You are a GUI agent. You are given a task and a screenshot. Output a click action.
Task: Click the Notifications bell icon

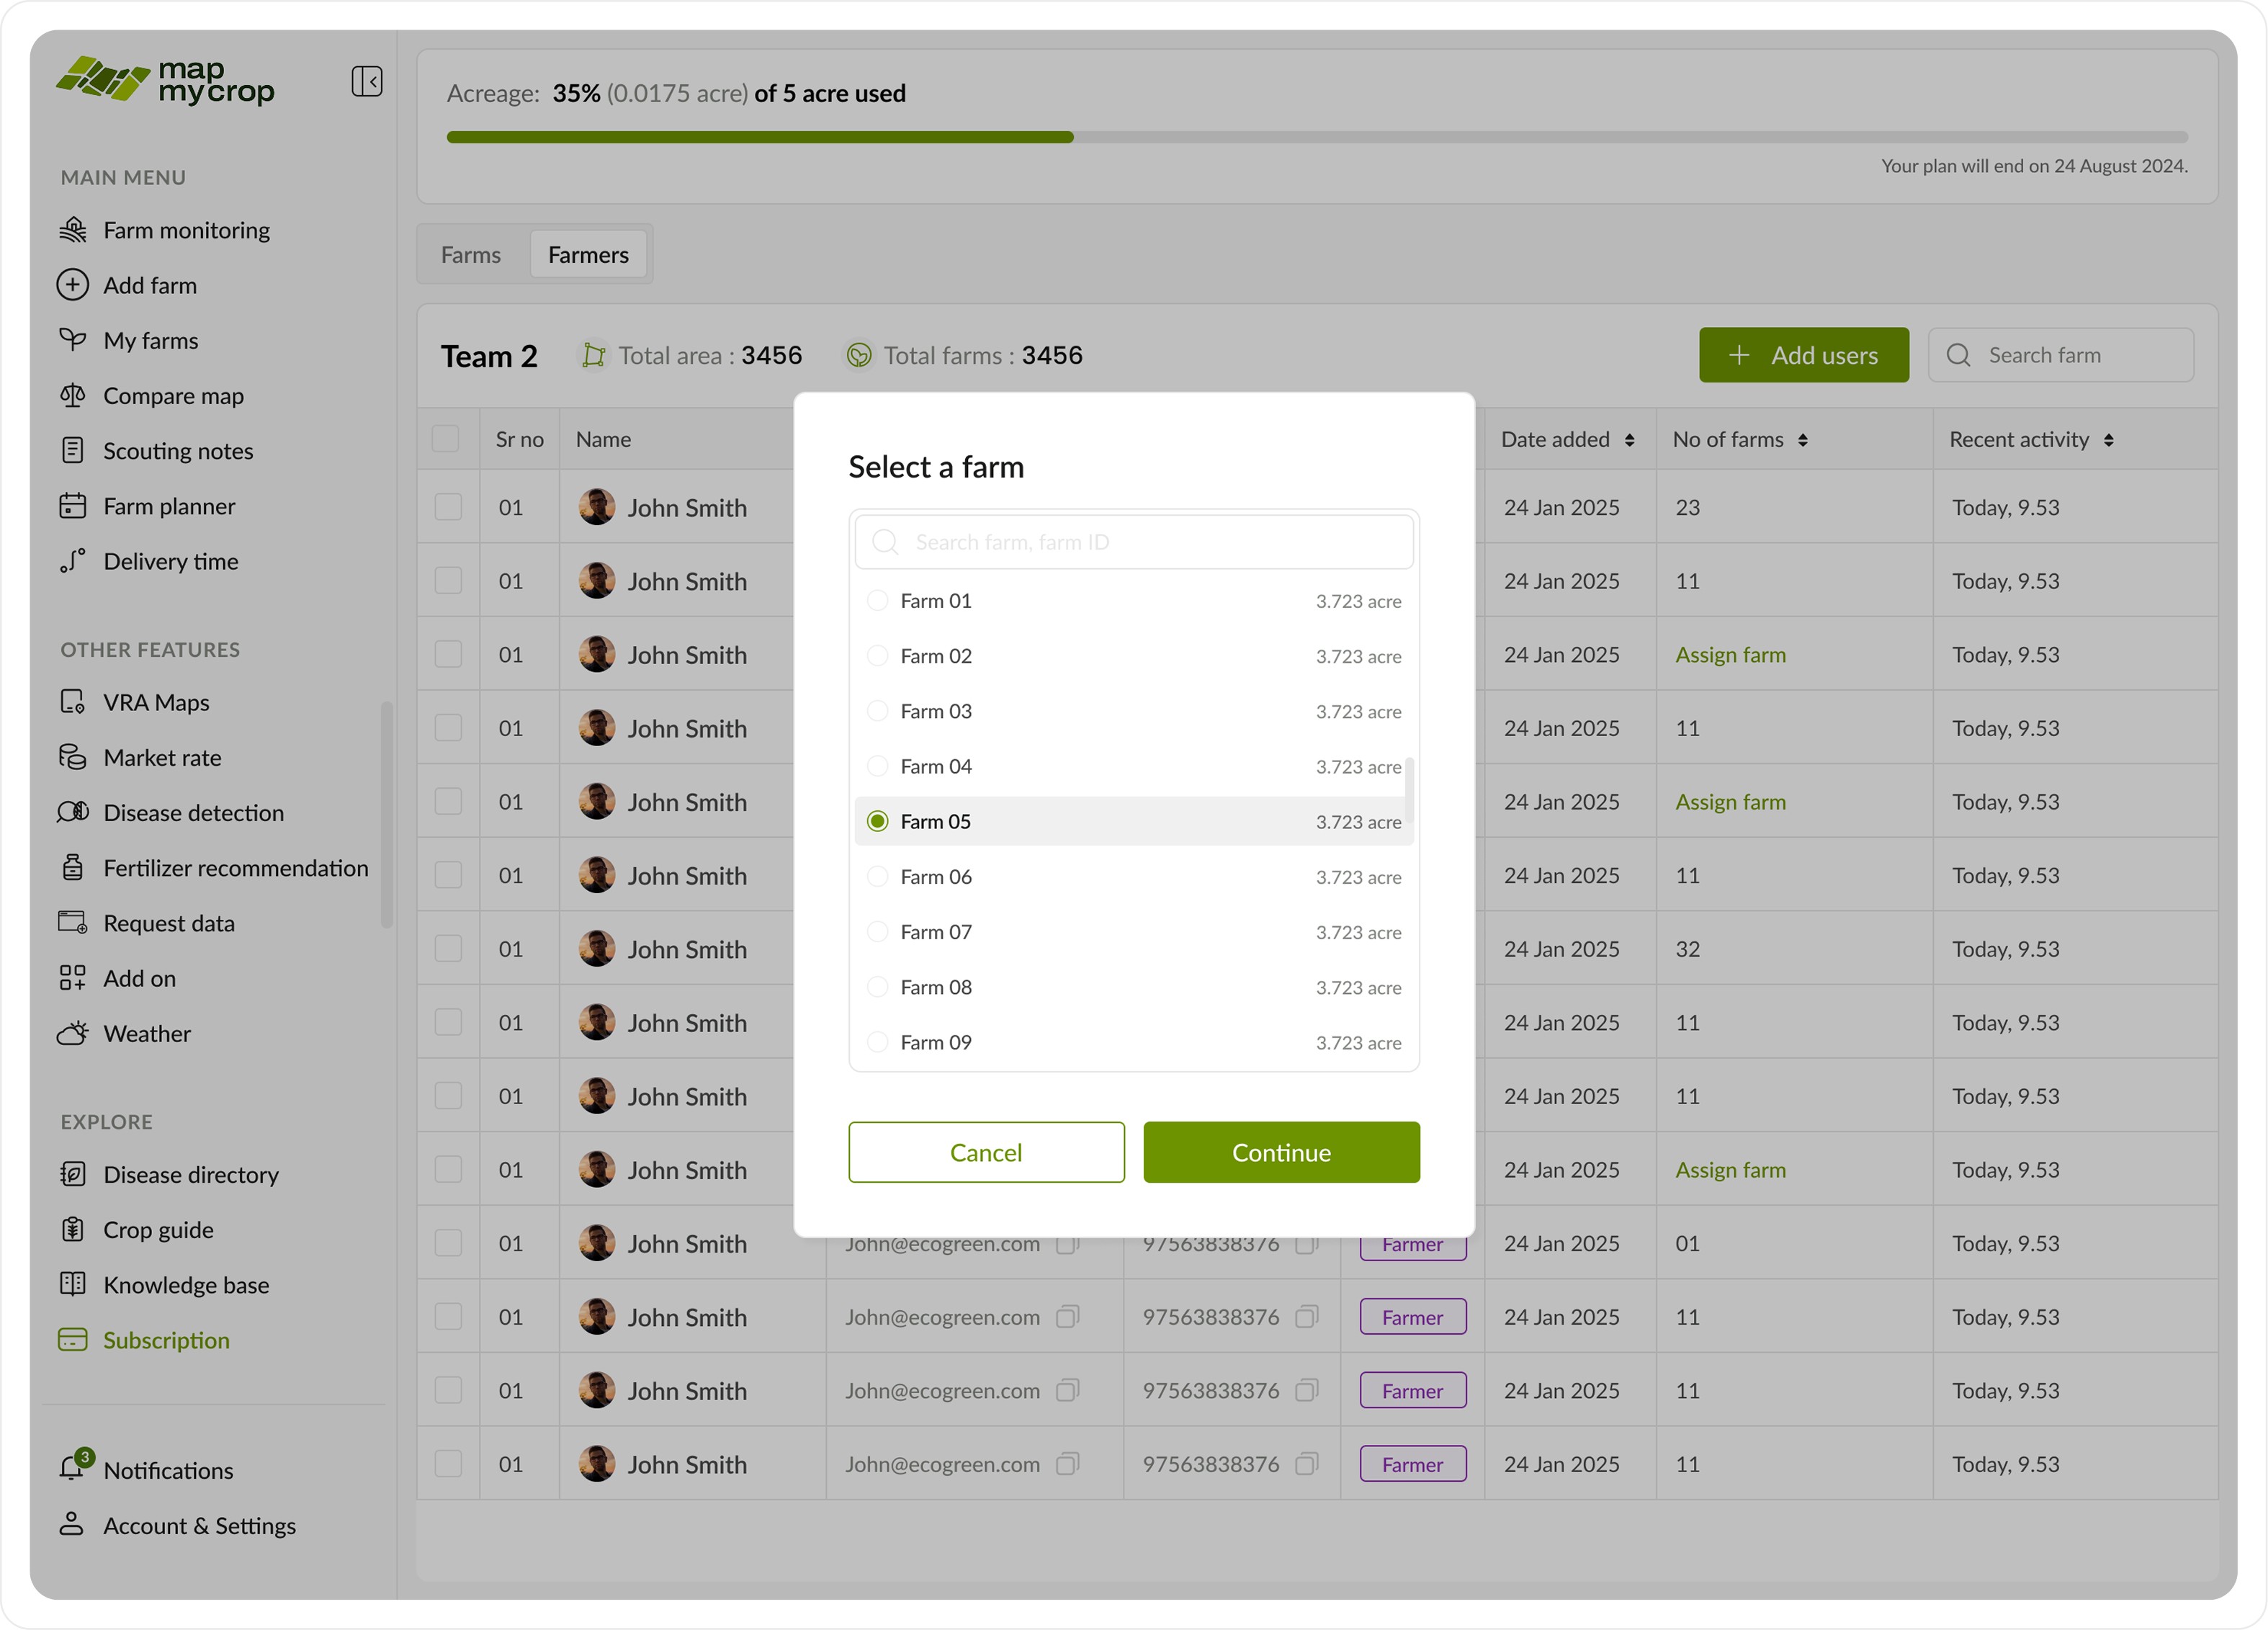click(x=72, y=1467)
